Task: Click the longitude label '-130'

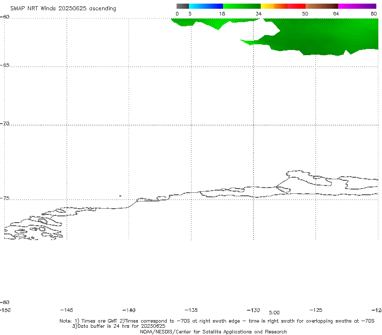Action: click(x=253, y=310)
